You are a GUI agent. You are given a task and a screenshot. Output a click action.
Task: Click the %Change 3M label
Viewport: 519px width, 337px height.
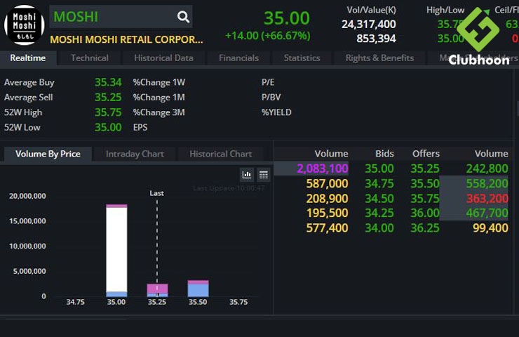click(159, 112)
